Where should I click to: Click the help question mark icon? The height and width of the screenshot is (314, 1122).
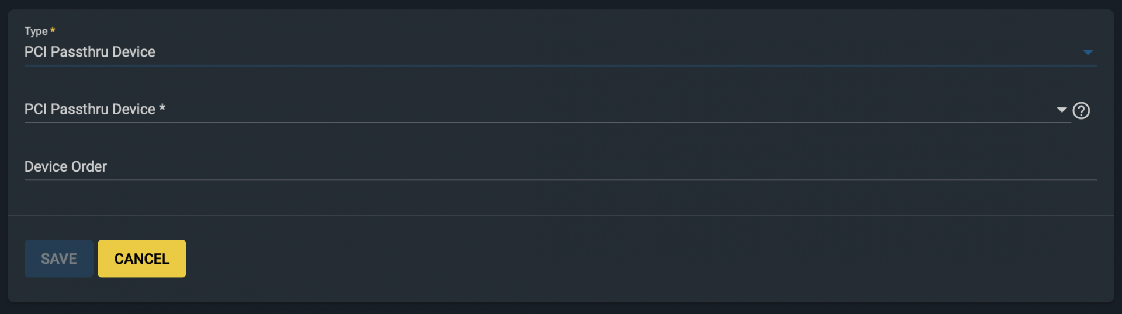(1081, 110)
